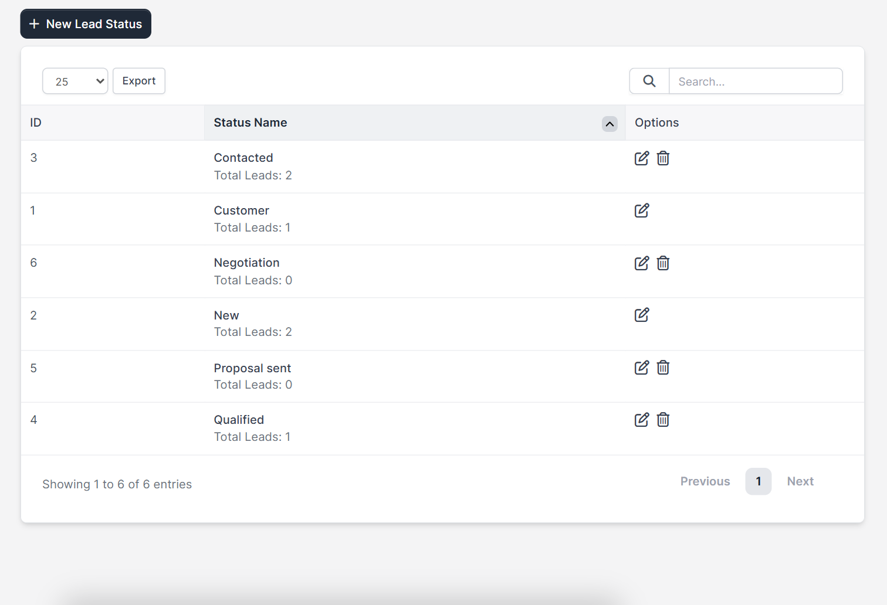
Task: Edit the Customer lead status
Action: click(x=642, y=210)
